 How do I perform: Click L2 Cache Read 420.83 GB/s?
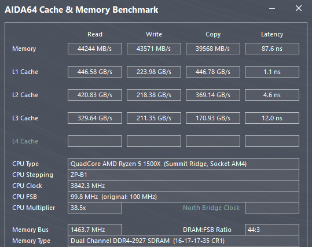coord(95,95)
